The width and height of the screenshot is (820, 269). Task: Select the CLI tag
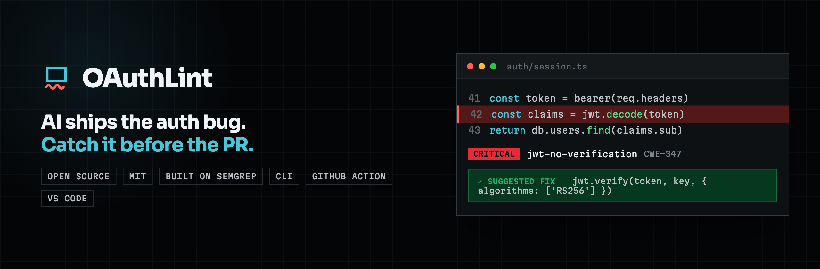point(284,176)
